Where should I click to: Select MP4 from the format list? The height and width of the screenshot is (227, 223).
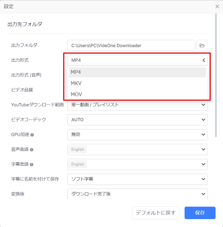coord(137,72)
